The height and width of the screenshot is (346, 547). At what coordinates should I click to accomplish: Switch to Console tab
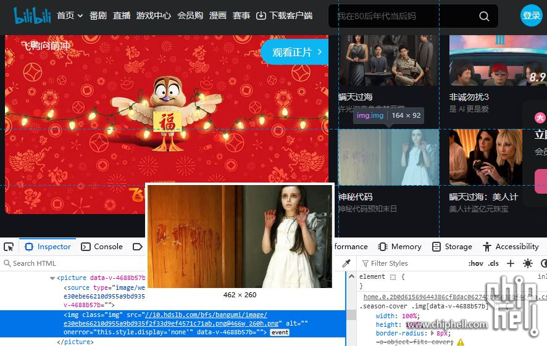(x=102, y=247)
